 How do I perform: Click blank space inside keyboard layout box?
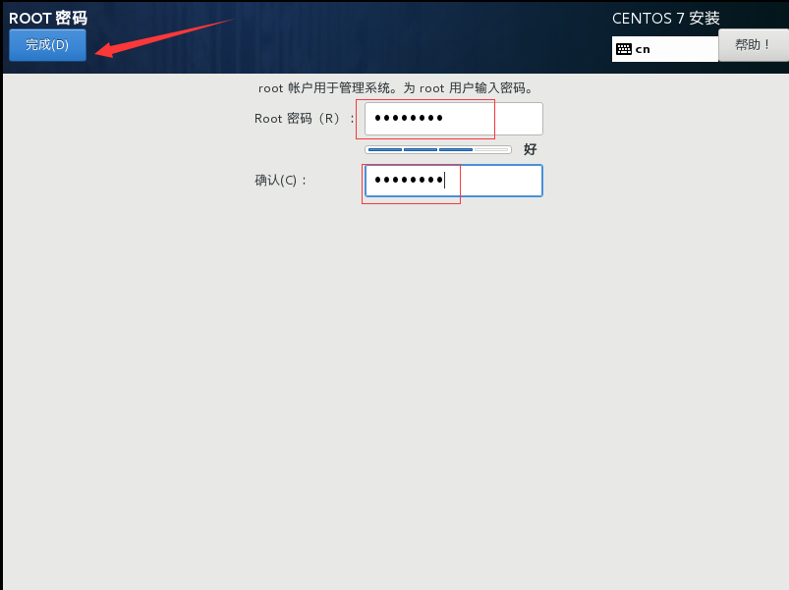[684, 49]
